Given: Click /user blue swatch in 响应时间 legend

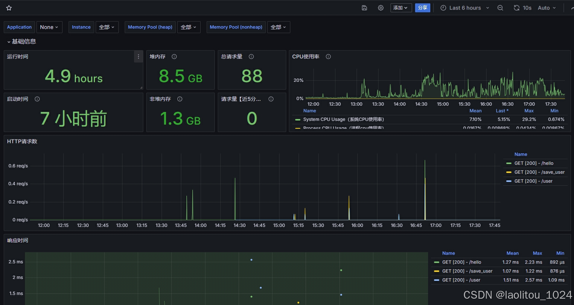Looking at the screenshot, I should pos(437,280).
